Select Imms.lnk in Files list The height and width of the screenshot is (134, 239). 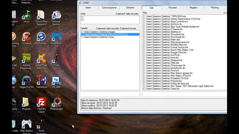coord(161,58)
